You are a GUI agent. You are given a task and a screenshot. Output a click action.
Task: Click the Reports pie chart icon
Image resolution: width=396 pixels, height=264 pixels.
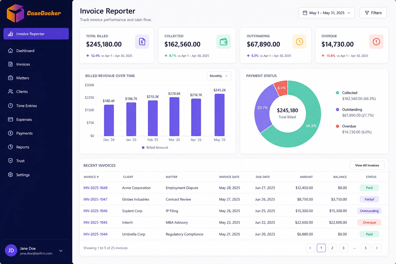tap(11, 147)
